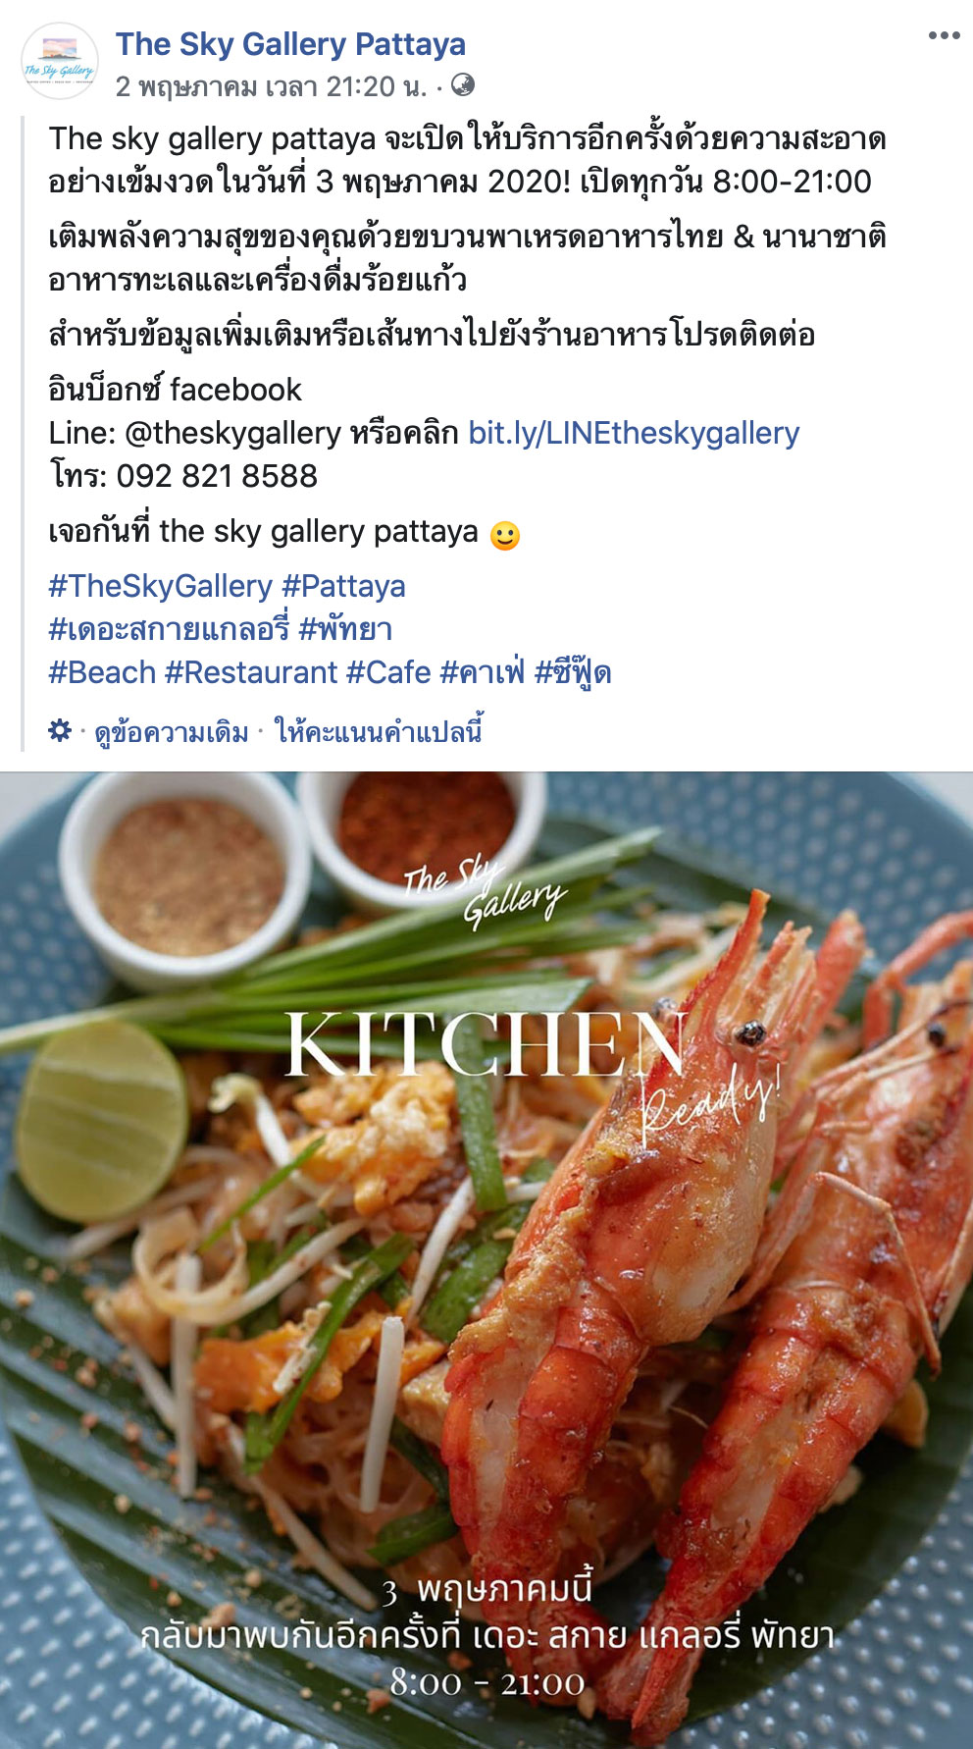
Task: Click the #Cafe hashtag
Action: [x=388, y=672]
